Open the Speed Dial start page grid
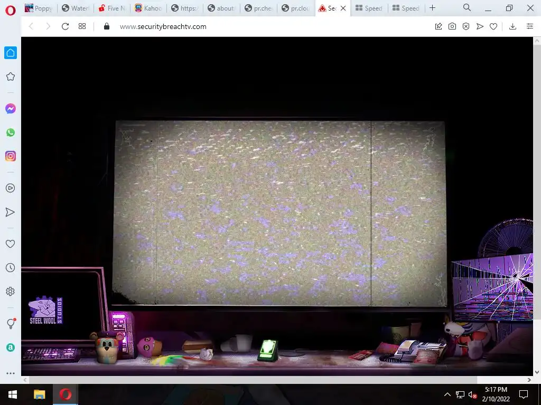The width and height of the screenshot is (541, 405). point(82,26)
